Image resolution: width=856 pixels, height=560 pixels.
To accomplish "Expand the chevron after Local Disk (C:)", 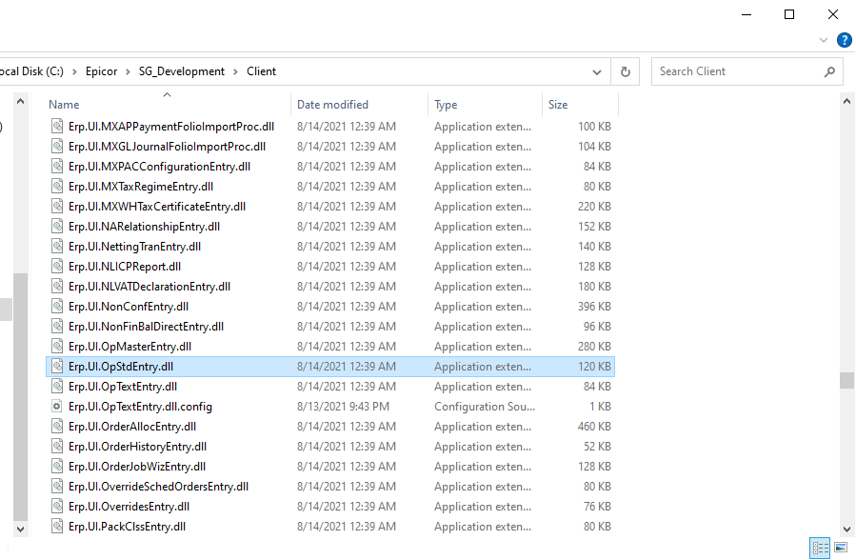I will tap(74, 72).
